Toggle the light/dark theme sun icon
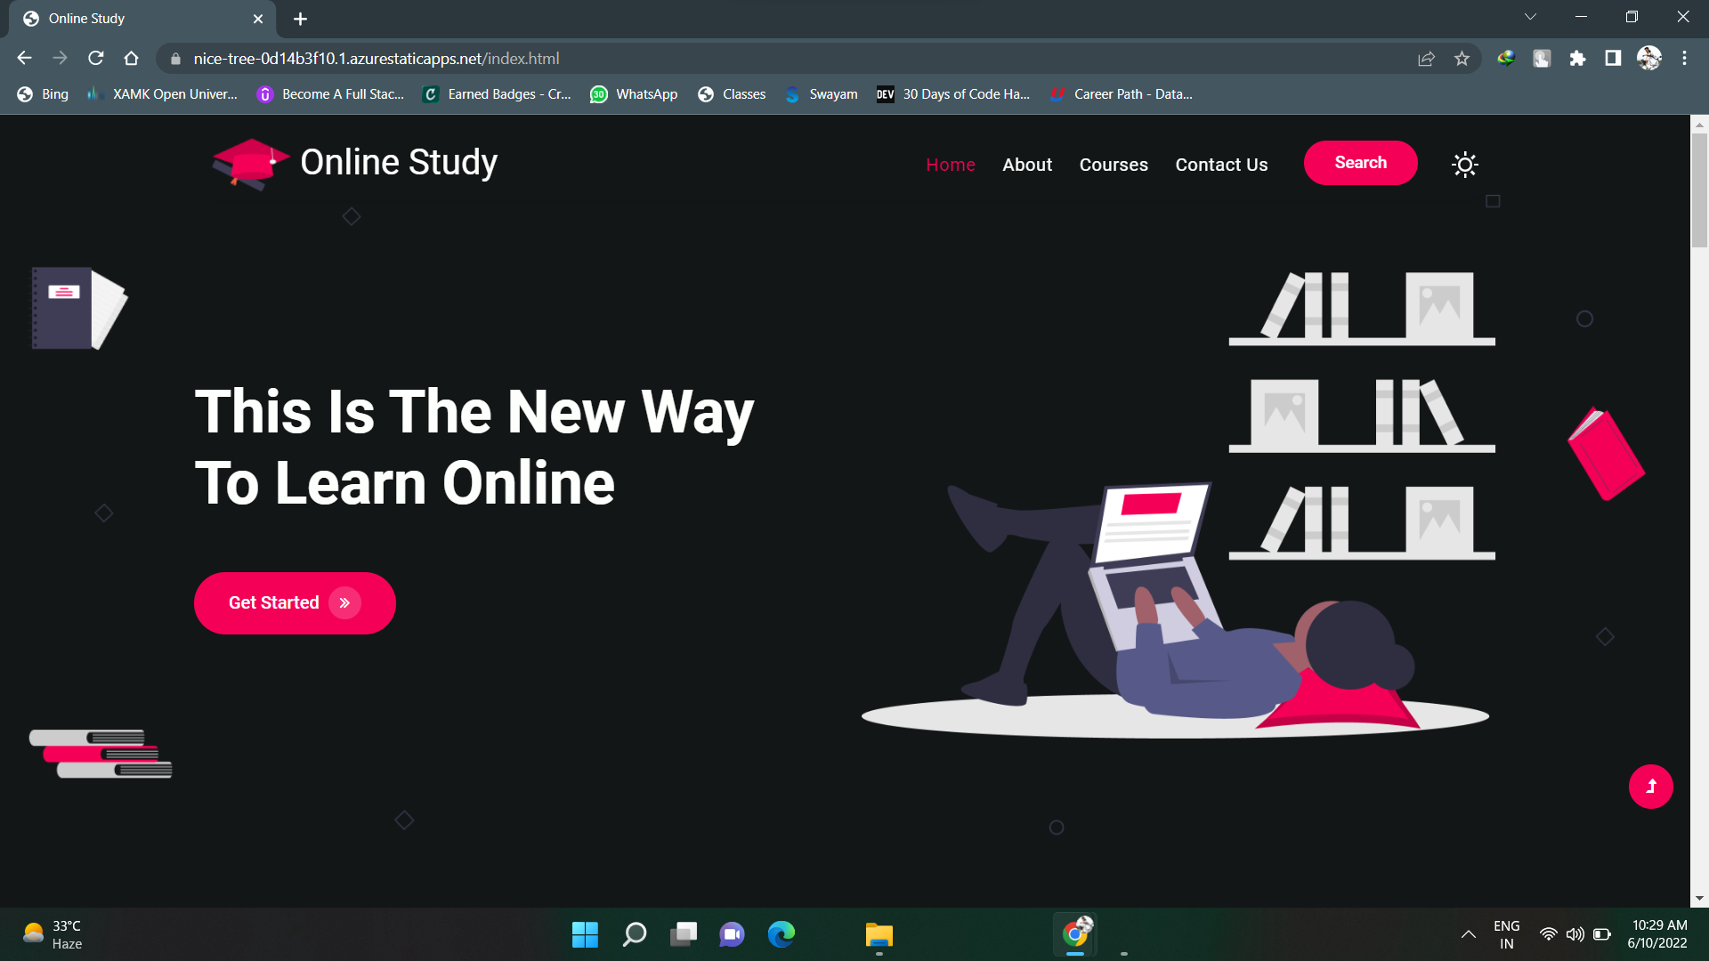The image size is (1709, 961). (1464, 165)
